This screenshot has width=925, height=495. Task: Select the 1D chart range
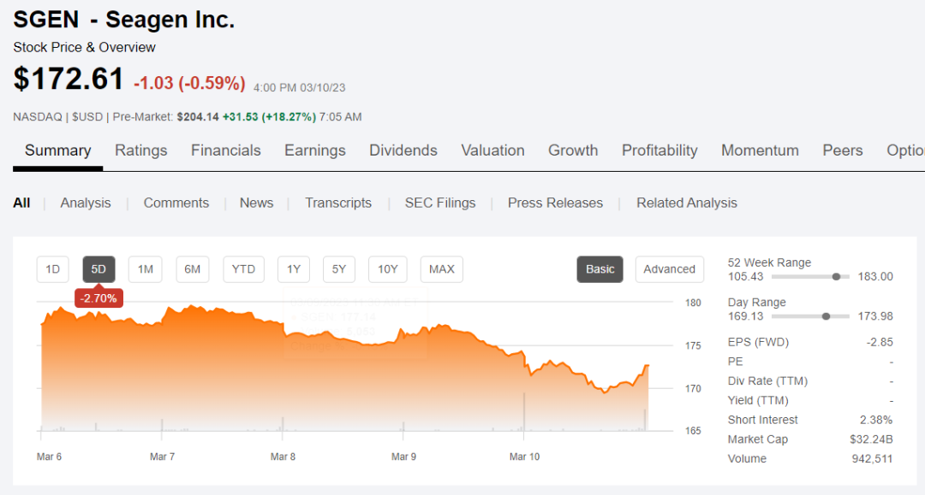click(x=52, y=269)
